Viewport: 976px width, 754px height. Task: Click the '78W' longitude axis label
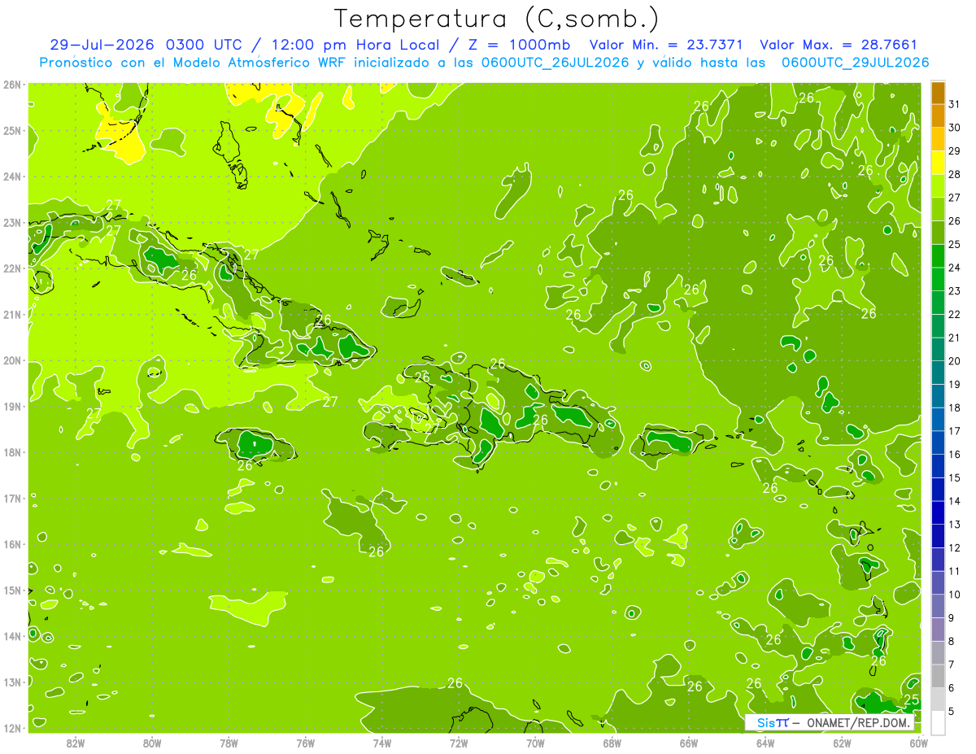[229, 743]
